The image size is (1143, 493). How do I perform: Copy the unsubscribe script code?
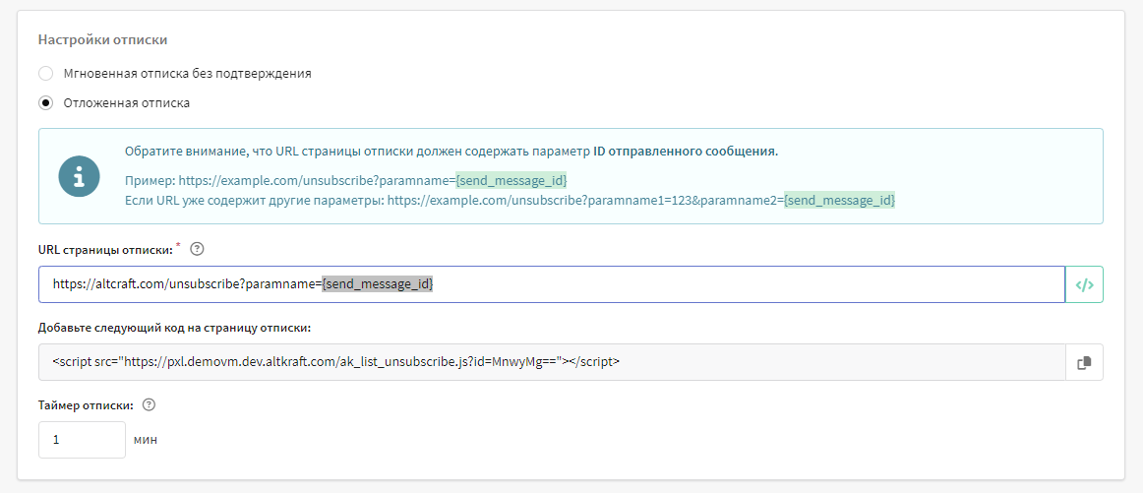click(x=1084, y=362)
